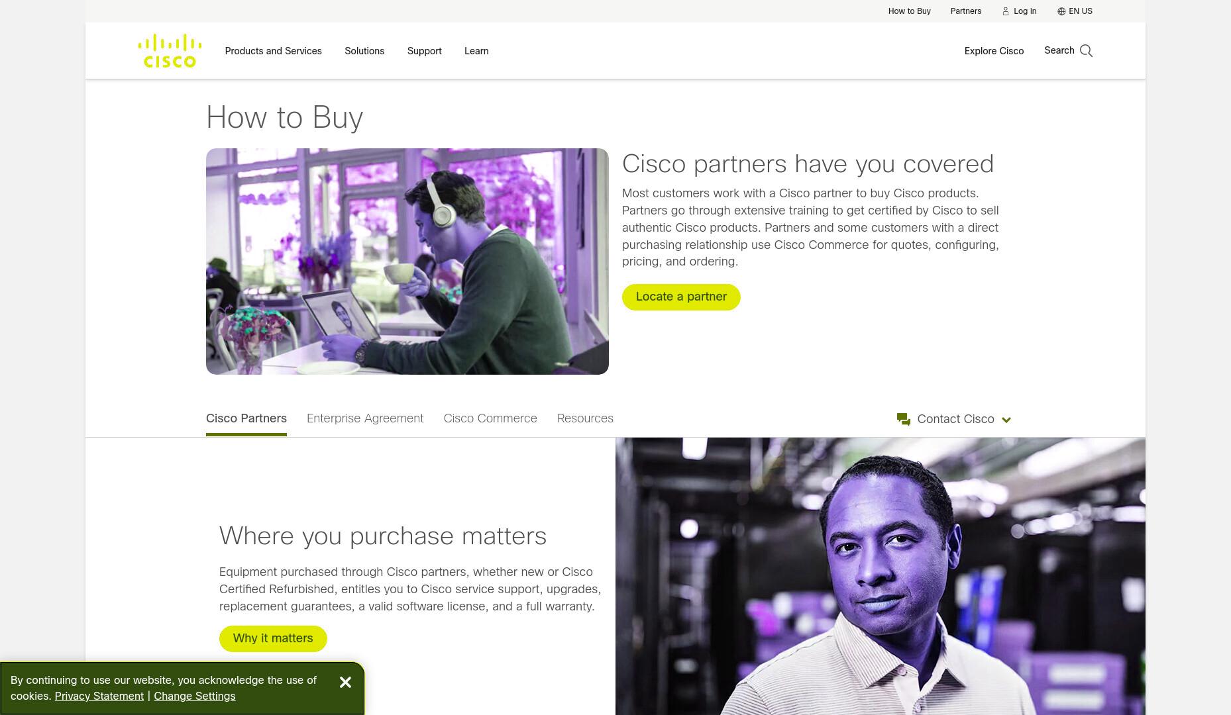Open the Learn menu

(x=476, y=51)
